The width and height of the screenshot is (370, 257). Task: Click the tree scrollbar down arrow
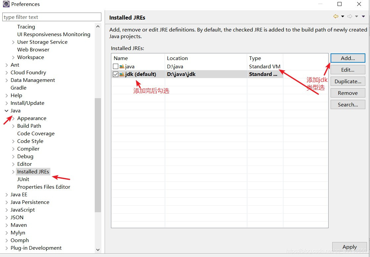click(98, 249)
